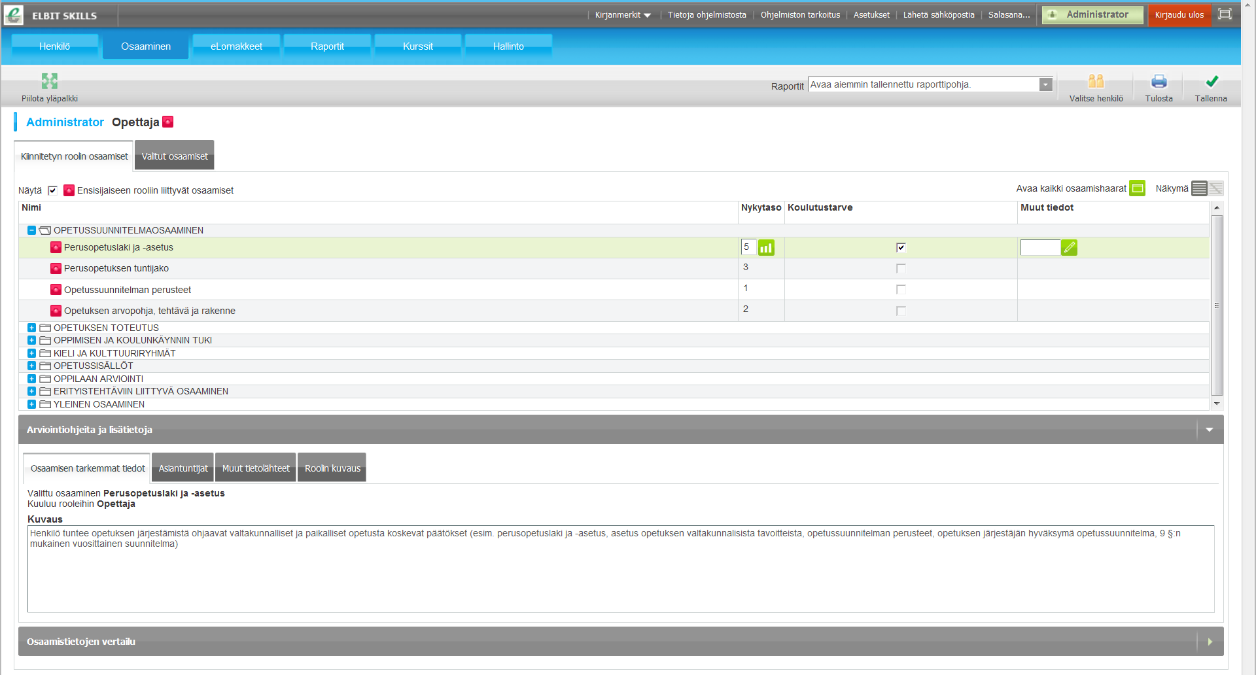Save with the Tallenna checkmark
The height and width of the screenshot is (675, 1256).
(1212, 81)
